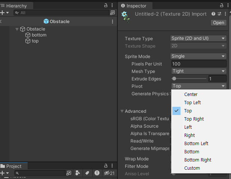The height and width of the screenshot is (179, 231).
Task: Lock the Inspector panel
Action: (x=221, y=6)
